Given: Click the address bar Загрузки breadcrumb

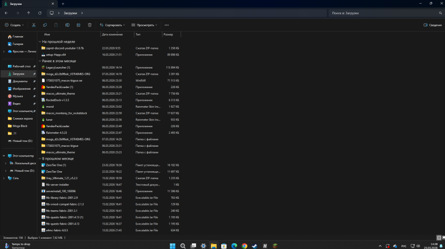Looking at the screenshot, I should point(70,13).
